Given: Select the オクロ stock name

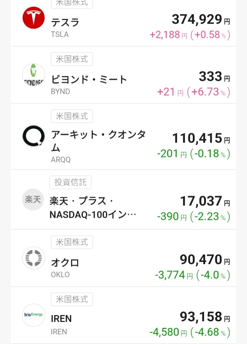Looking at the screenshot, I should [65, 262].
